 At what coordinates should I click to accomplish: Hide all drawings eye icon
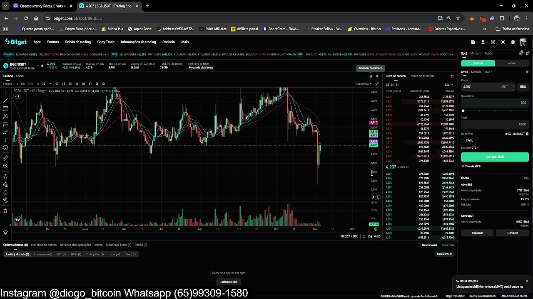point(5,200)
